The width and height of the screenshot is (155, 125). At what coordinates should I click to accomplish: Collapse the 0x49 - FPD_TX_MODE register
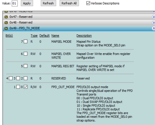(153, 28)
